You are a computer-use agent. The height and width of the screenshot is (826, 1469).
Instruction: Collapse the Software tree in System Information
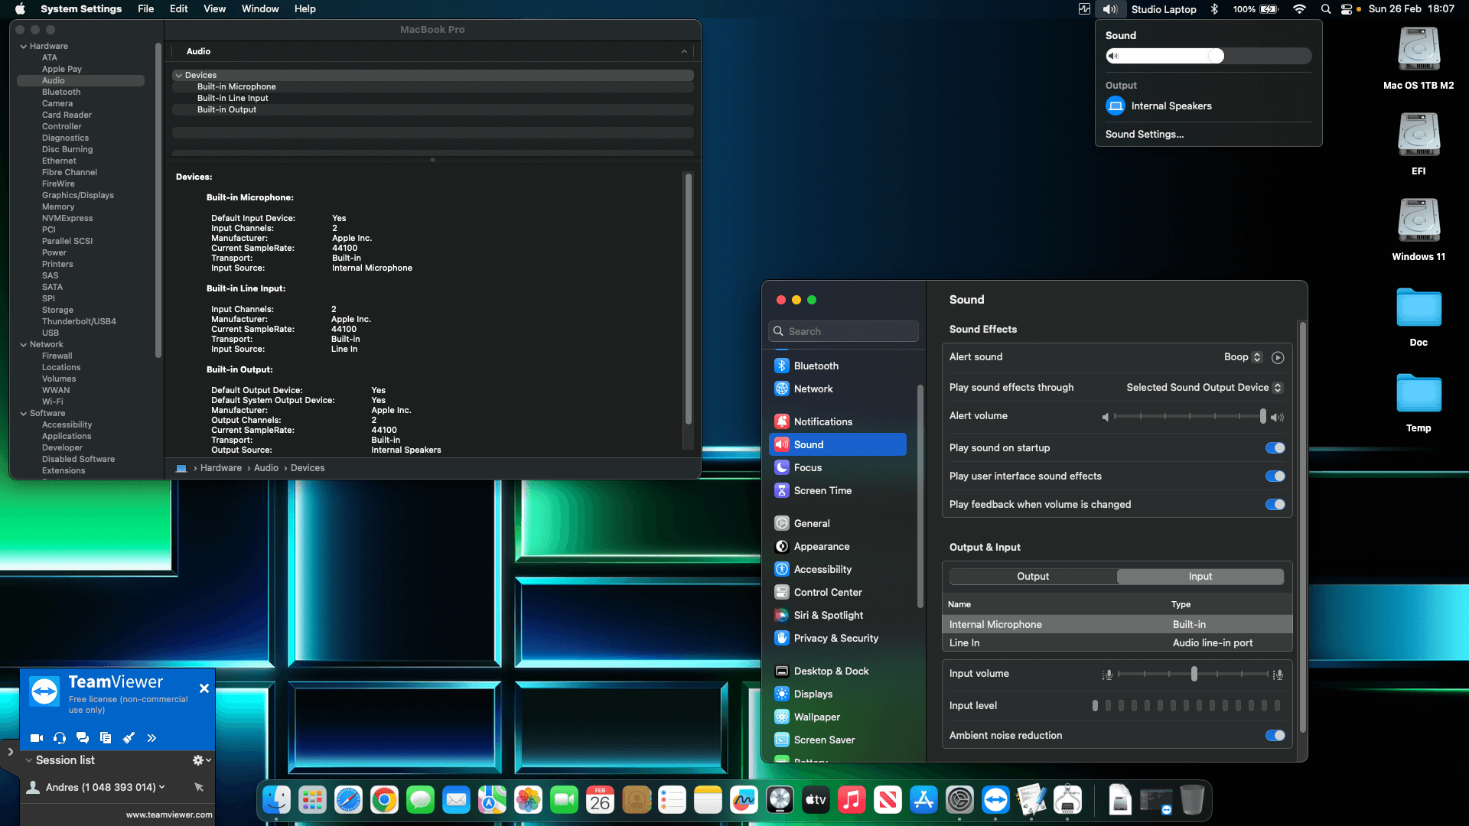click(23, 414)
